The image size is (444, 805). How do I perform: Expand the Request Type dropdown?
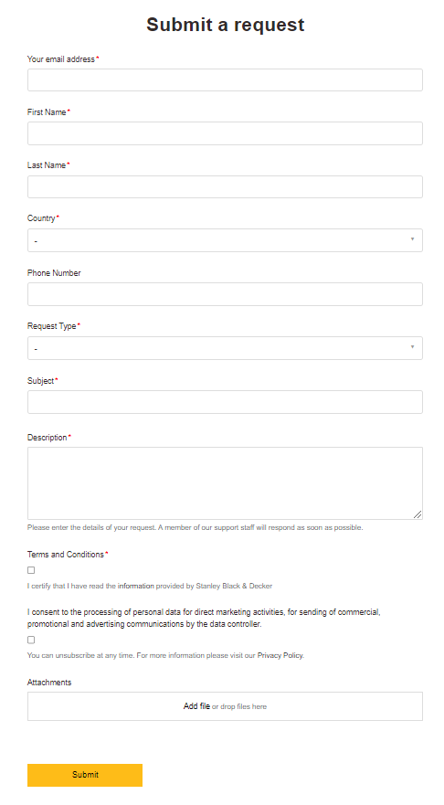click(225, 348)
